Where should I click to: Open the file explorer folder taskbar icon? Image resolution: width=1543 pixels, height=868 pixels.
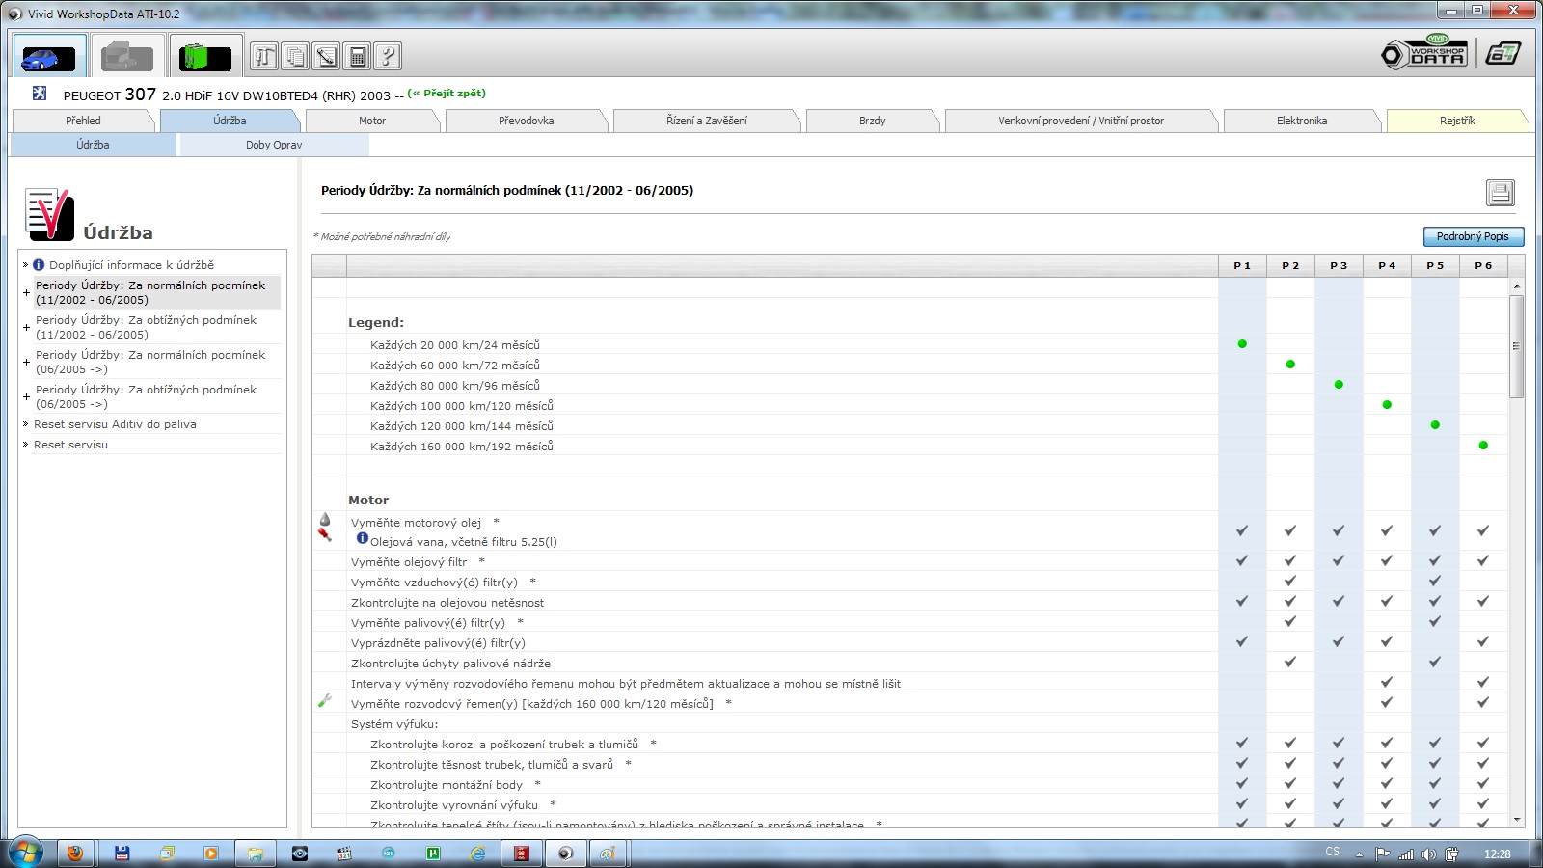[256, 854]
